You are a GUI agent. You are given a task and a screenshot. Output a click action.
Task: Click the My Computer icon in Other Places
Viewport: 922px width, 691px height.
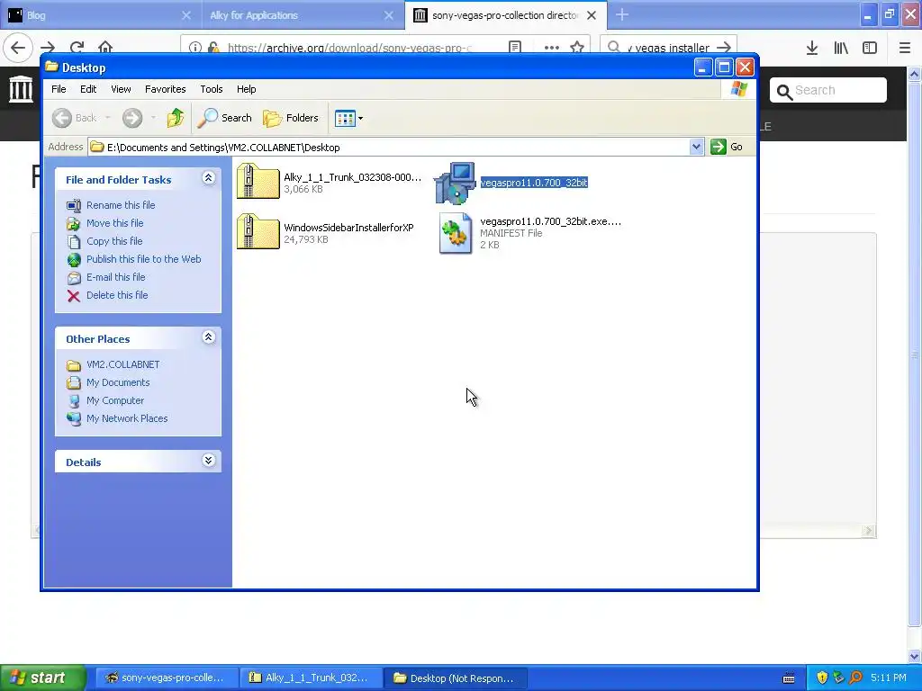(x=74, y=401)
